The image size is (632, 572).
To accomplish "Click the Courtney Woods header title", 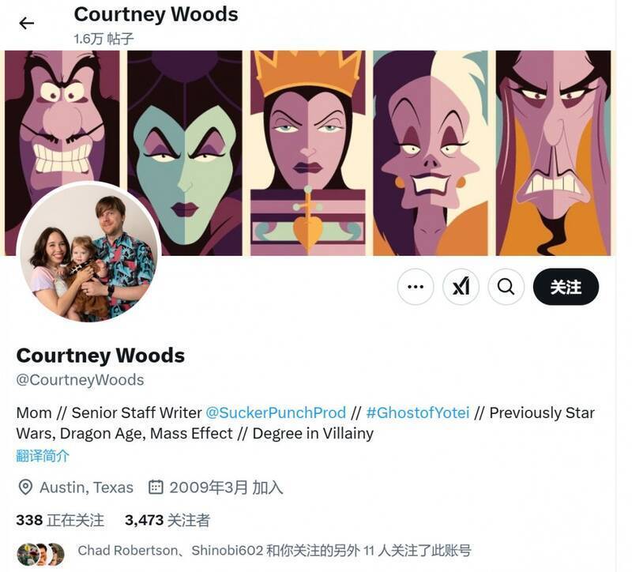I will (x=156, y=13).
